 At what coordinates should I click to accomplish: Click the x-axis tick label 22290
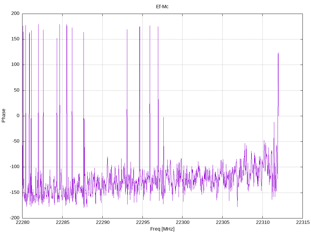tap(103, 222)
